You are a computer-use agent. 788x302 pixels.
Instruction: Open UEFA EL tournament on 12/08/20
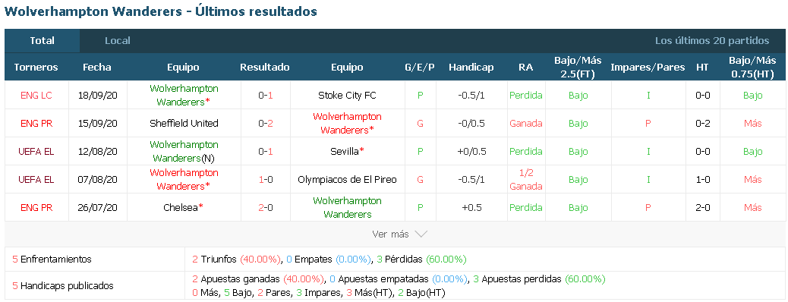coord(36,151)
